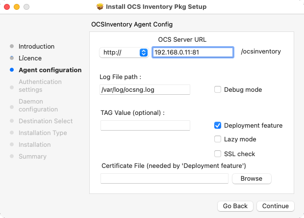Open the http:// protocol dropdown
The width and height of the screenshot is (304, 218).
coord(124,53)
